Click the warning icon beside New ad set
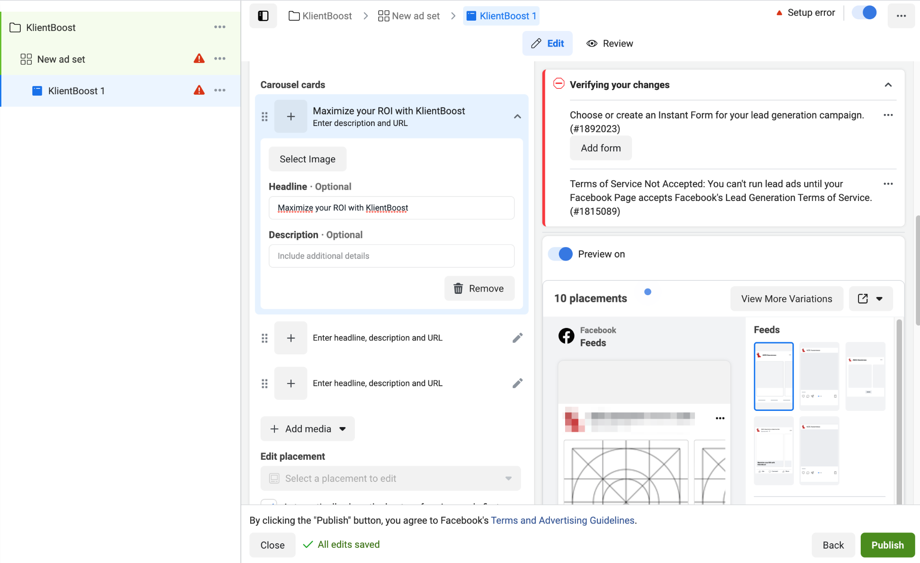This screenshot has width=920, height=563. point(199,59)
